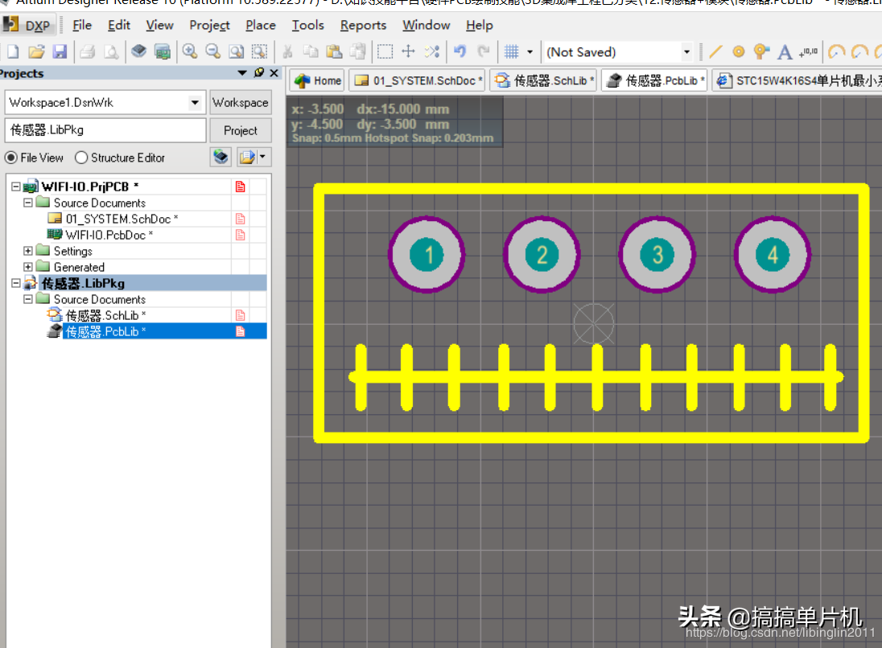Screen dimensions: 882x648
Task: Click the Place String text tool
Action: tap(785, 52)
